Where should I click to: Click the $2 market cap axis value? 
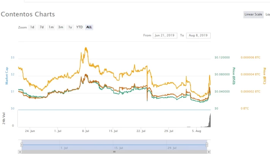pos(13,74)
